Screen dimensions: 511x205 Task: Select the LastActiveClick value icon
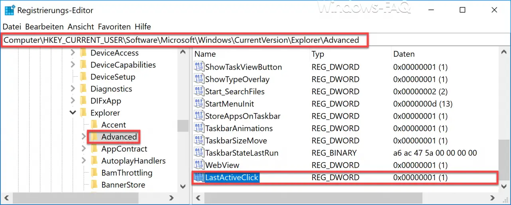[198, 177]
